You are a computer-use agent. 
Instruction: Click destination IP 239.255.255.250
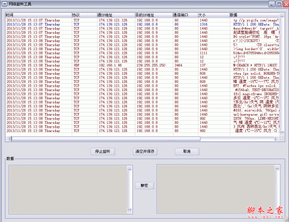(151, 65)
